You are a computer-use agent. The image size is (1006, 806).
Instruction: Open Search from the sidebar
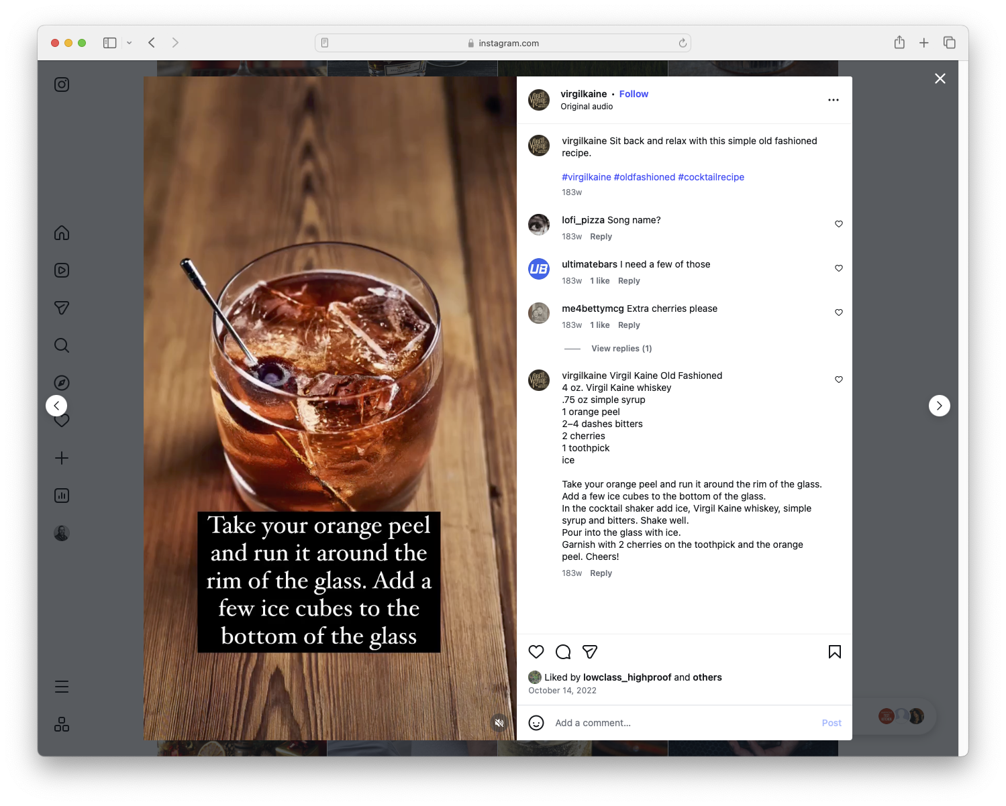pyautogui.click(x=61, y=345)
